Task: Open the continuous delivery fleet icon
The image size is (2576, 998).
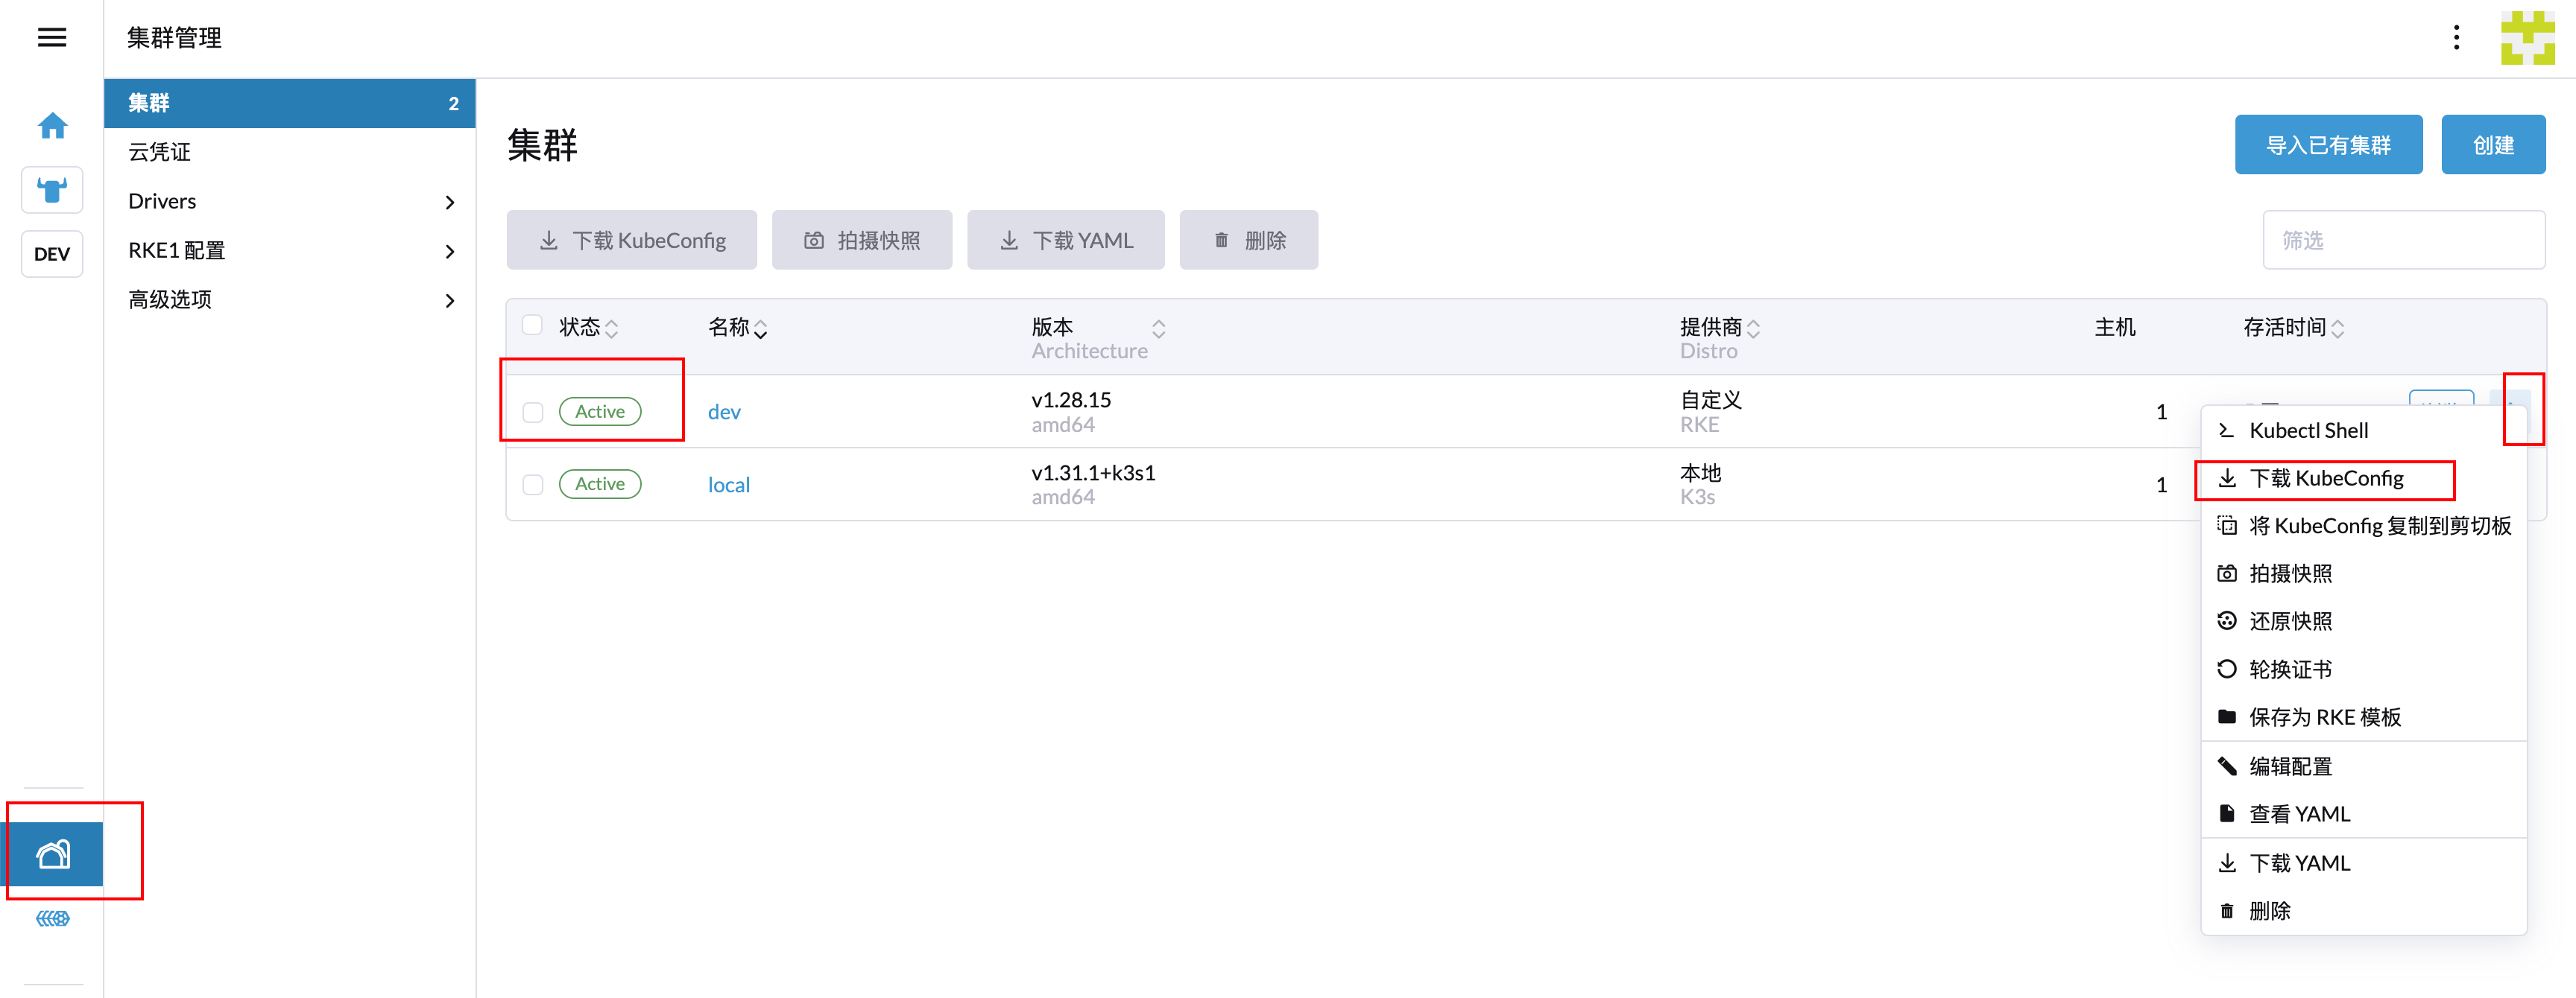Action: tap(53, 918)
